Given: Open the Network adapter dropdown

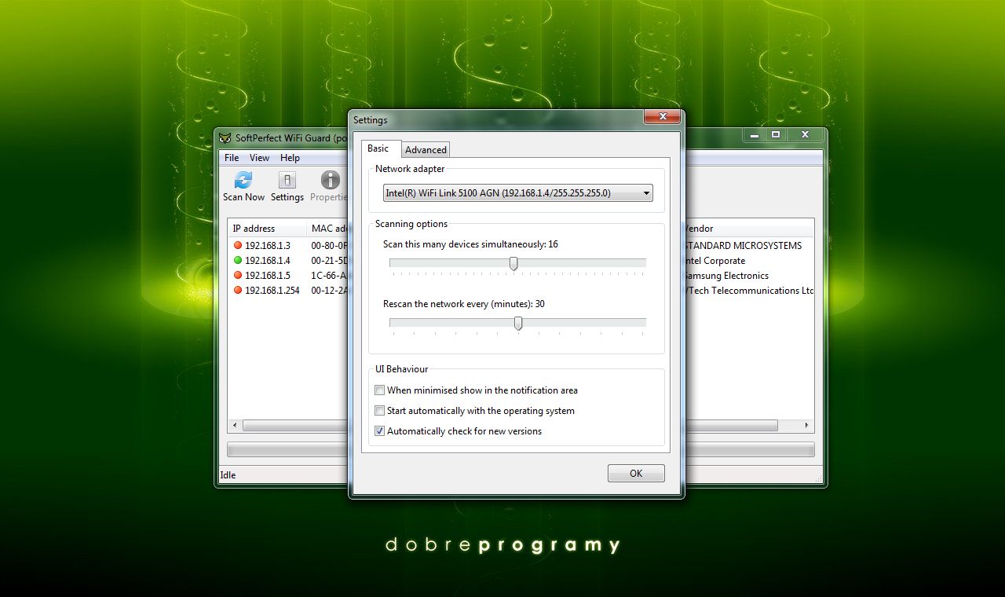Looking at the screenshot, I should tap(518, 192).
